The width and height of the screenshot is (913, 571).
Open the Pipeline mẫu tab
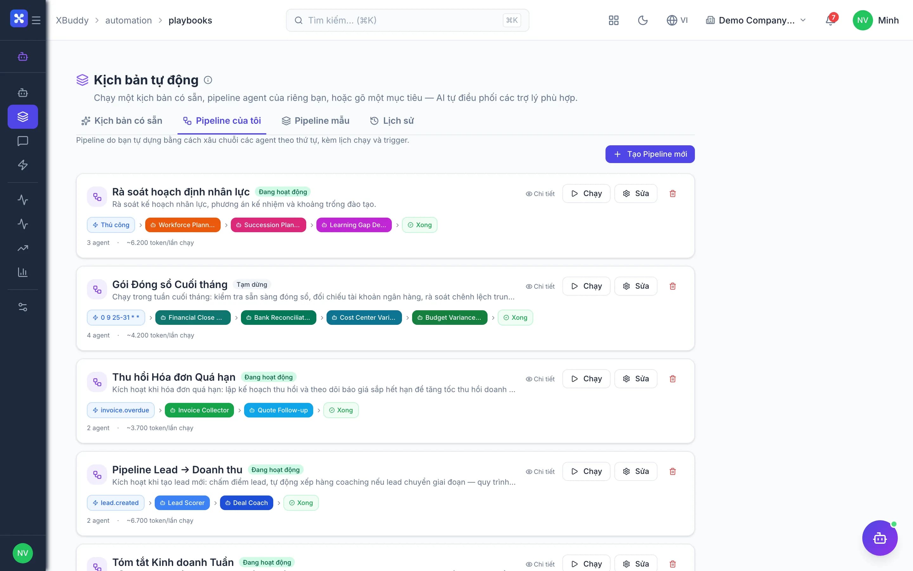click(x=315, y=121)
